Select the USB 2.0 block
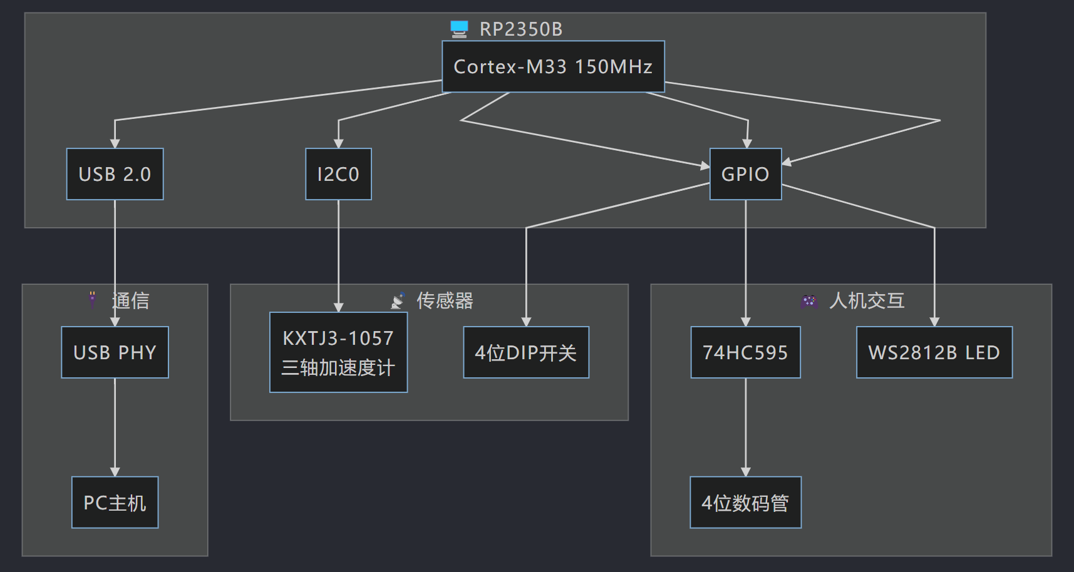 pyautogui.click(x=115, y=174)
